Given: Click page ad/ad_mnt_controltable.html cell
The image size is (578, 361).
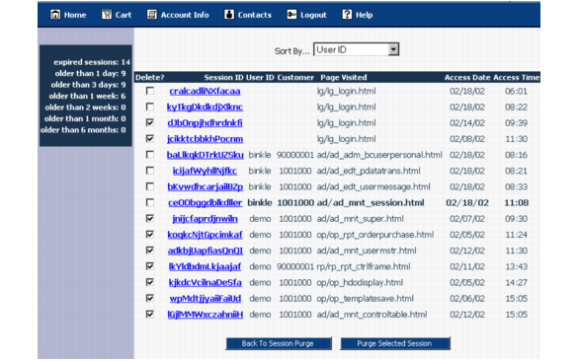Looking at the screenshot, I should click(x=372, y=315).
